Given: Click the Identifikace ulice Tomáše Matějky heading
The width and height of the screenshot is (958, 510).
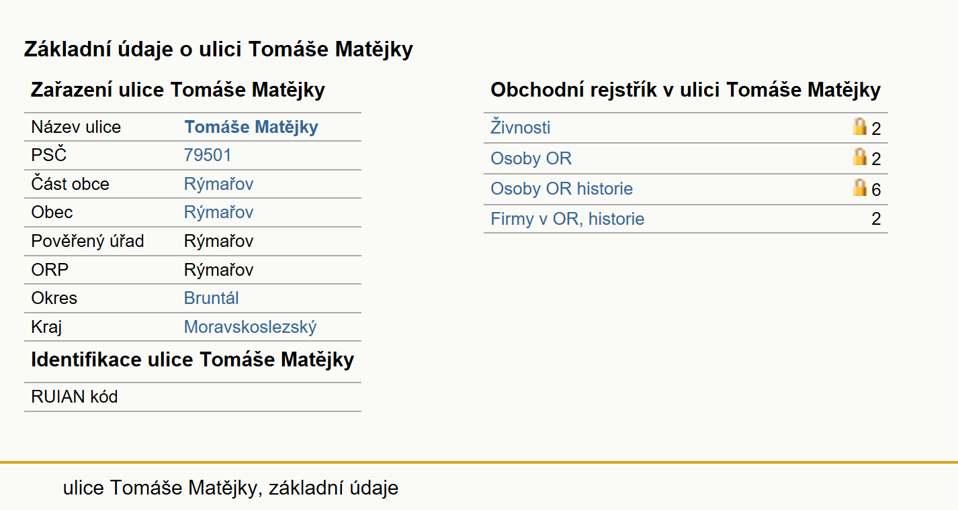Looking at the screenshot, I should pyautogui.click(x=192, y=360).
